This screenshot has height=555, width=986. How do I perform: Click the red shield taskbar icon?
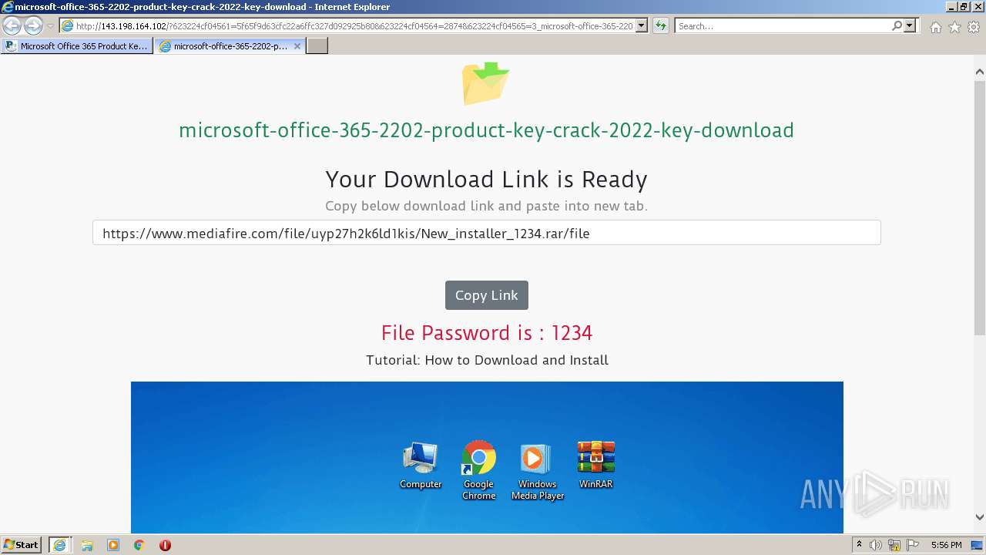(165, 545)
